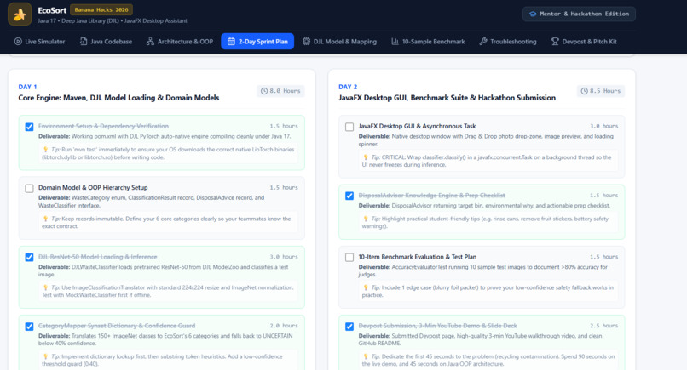This screenshot has width=687, height=370.
Task: Click the JavaFX Desktop GUI & Asynchronous Task title
Action: pyautogui.click(x=417, y=127)
